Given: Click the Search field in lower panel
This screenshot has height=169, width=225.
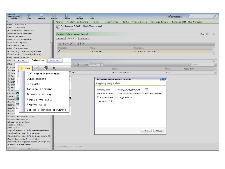Looking at the screenshot, I should click(202, 65).
